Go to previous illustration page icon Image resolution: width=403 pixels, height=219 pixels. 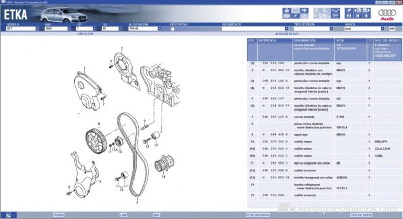point(358,10)
